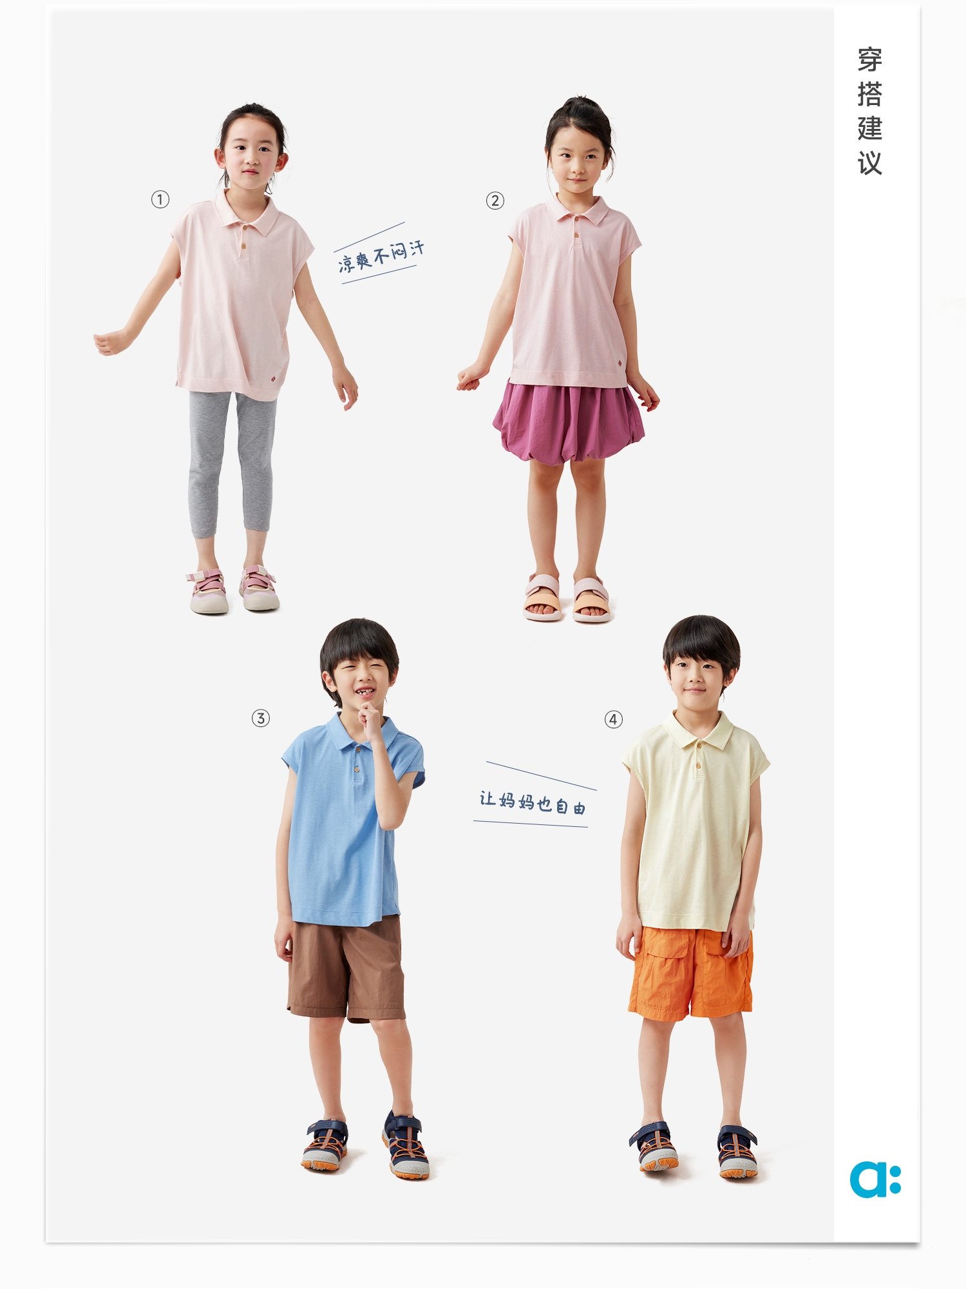Click the navy sandals of boy three

(366, 1145)
